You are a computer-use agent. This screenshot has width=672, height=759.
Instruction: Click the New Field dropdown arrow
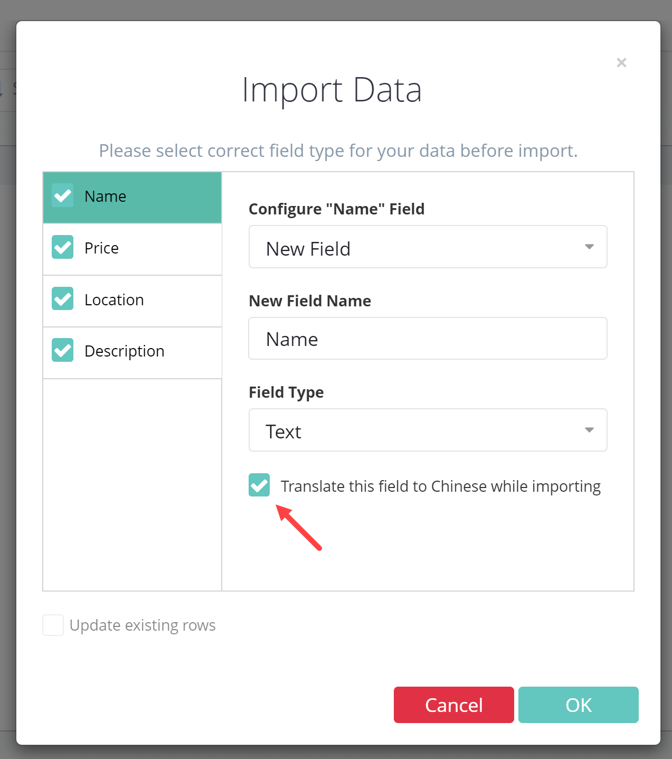(x=589, y=247)
